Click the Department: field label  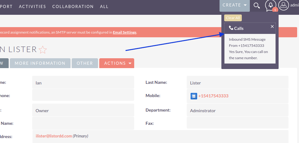pyautogui.click(x=158, y=110)
